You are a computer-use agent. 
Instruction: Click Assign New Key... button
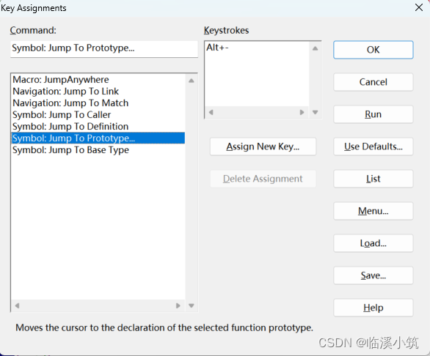pos(263,147)
